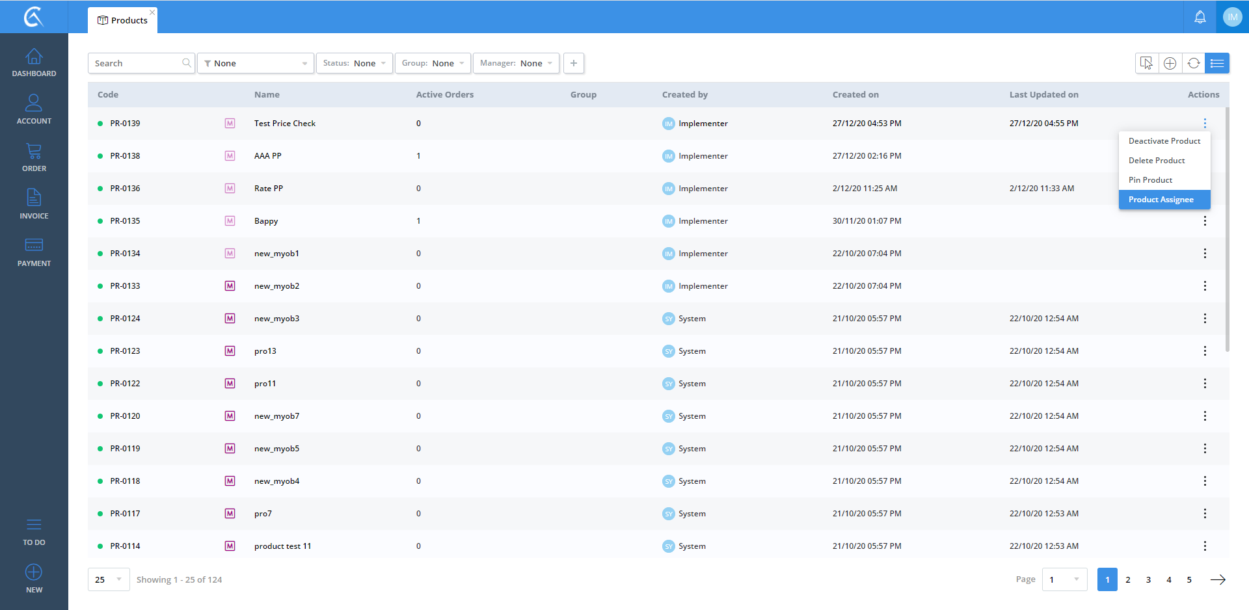
Task: Open actions menu for PR-0124 row
Action: (x=1204, y=319)
